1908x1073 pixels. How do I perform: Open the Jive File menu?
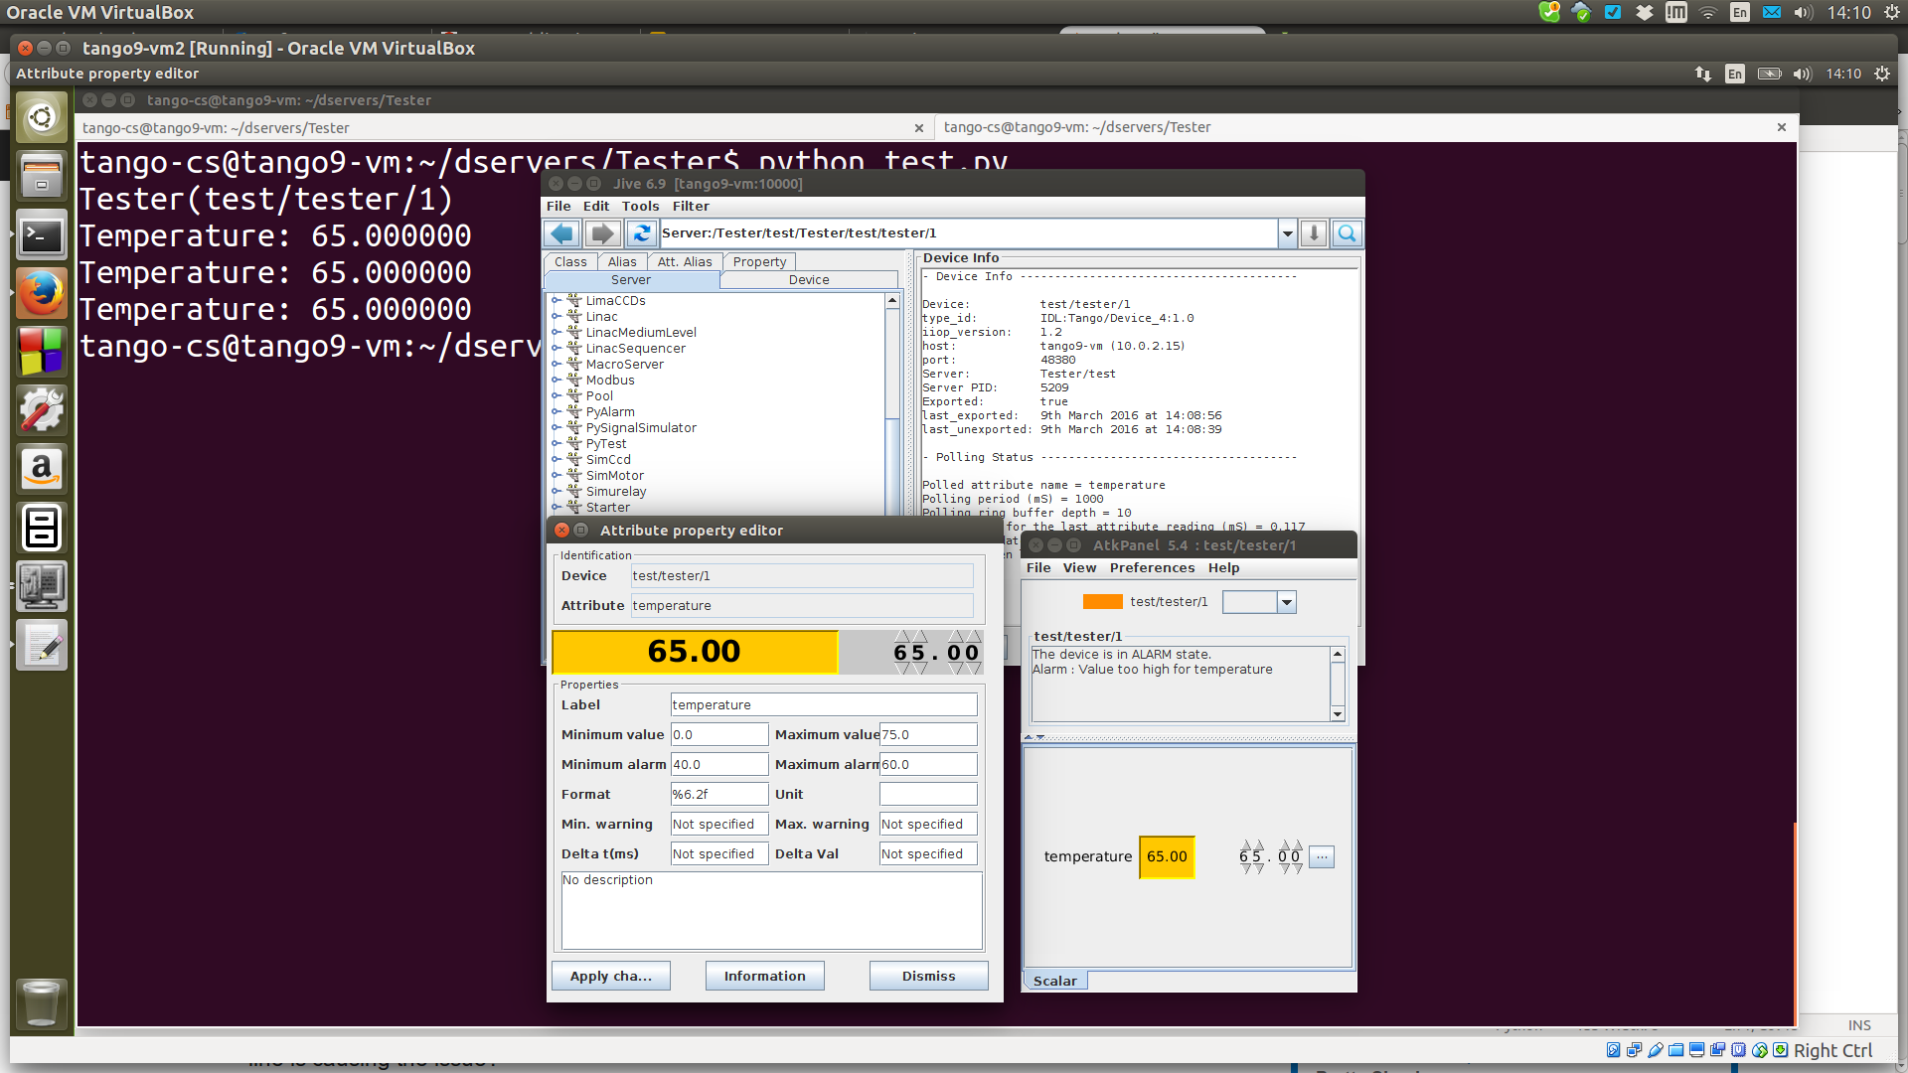[558, 207]
